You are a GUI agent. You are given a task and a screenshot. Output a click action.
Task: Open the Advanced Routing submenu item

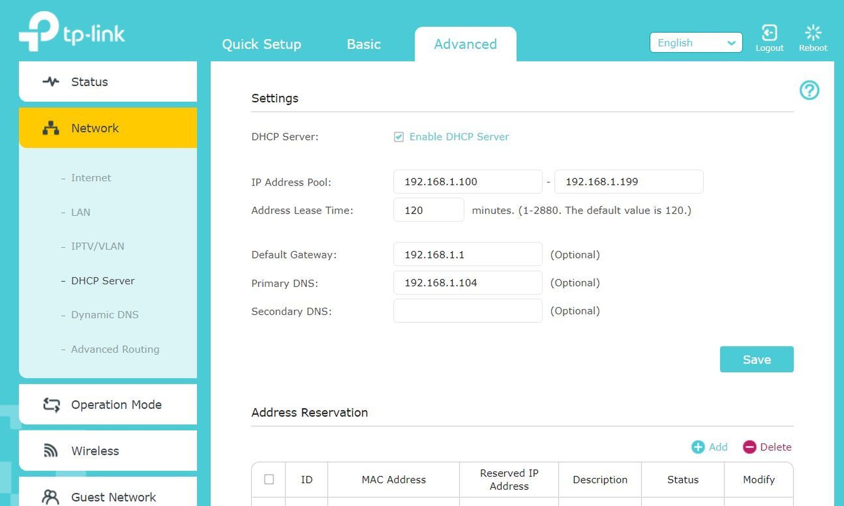pyautogui.click(x=115, y=349)
